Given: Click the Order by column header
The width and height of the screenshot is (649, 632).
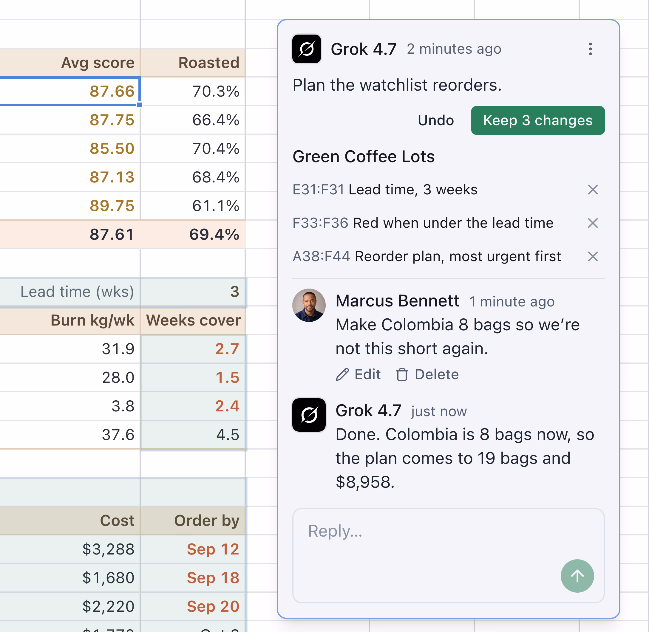Looking at the screenshot, I should [x=193, y=521].
